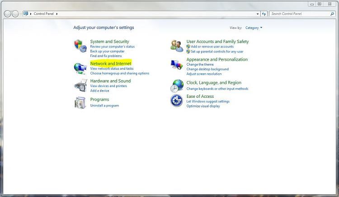The image size is (339, 197).
Task: Open Hardware and Sound category
Action: [110, 81]
